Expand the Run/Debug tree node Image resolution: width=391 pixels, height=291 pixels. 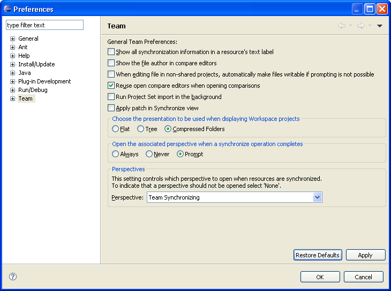(x=12, y=90)
